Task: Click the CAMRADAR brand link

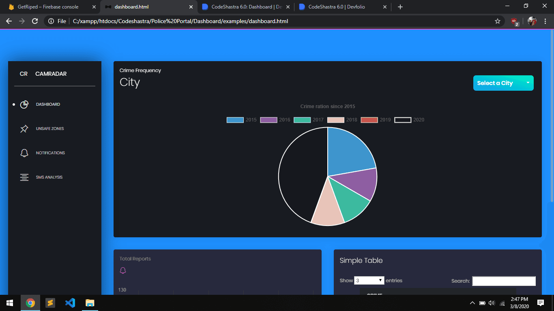Action: (51, 74)
